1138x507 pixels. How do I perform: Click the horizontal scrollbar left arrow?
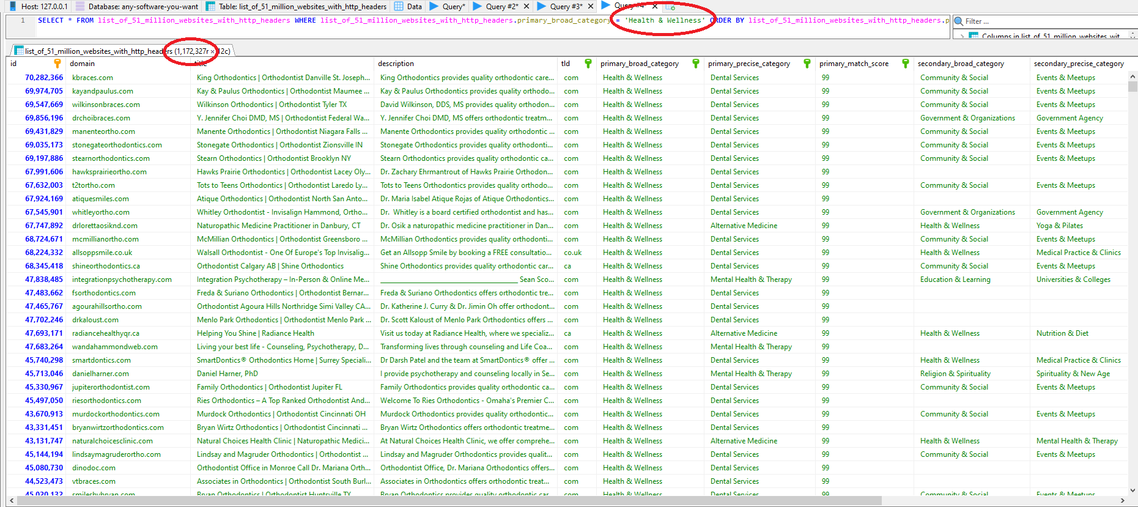coord(10,501)
